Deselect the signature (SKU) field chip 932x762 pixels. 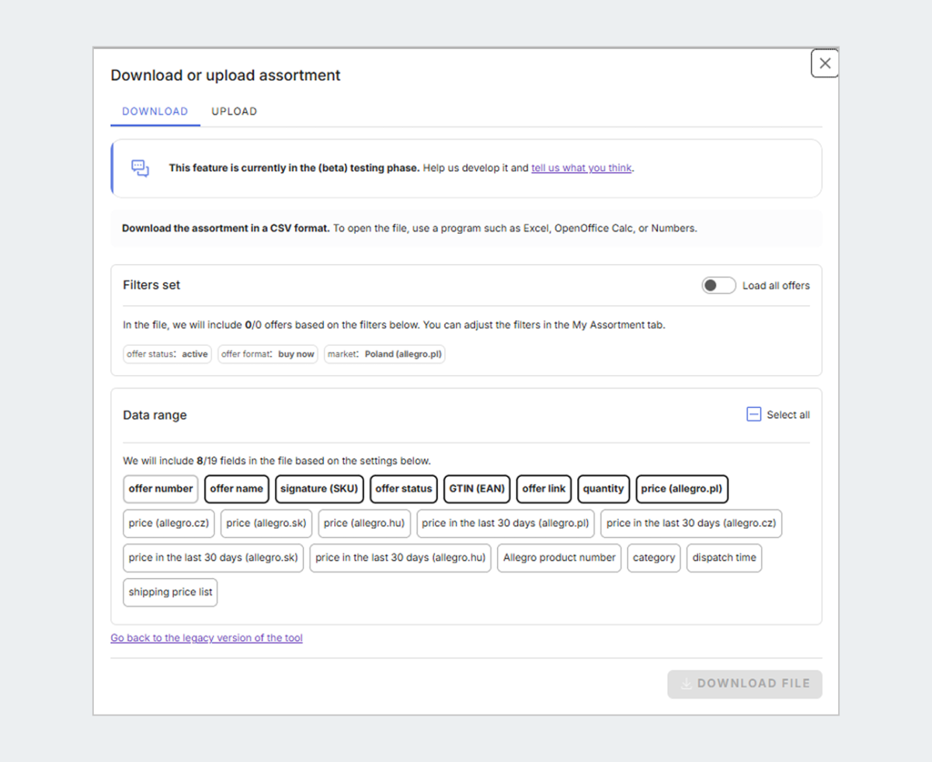coord(319,489)
